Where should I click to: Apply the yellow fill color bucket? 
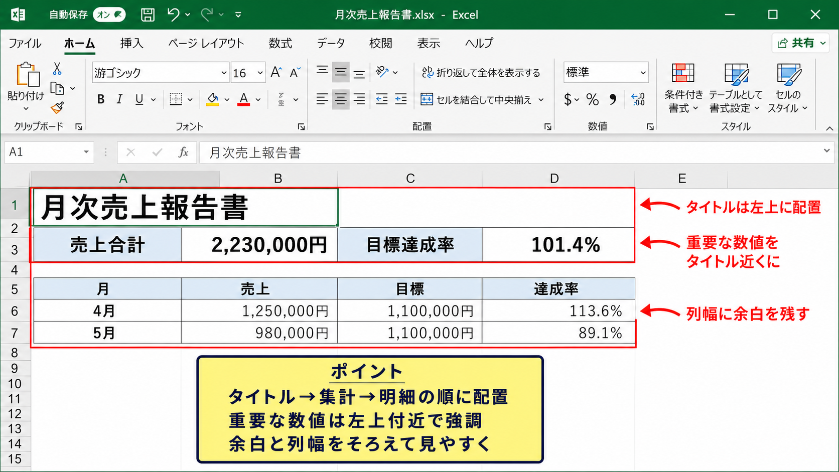click(213, 99)
